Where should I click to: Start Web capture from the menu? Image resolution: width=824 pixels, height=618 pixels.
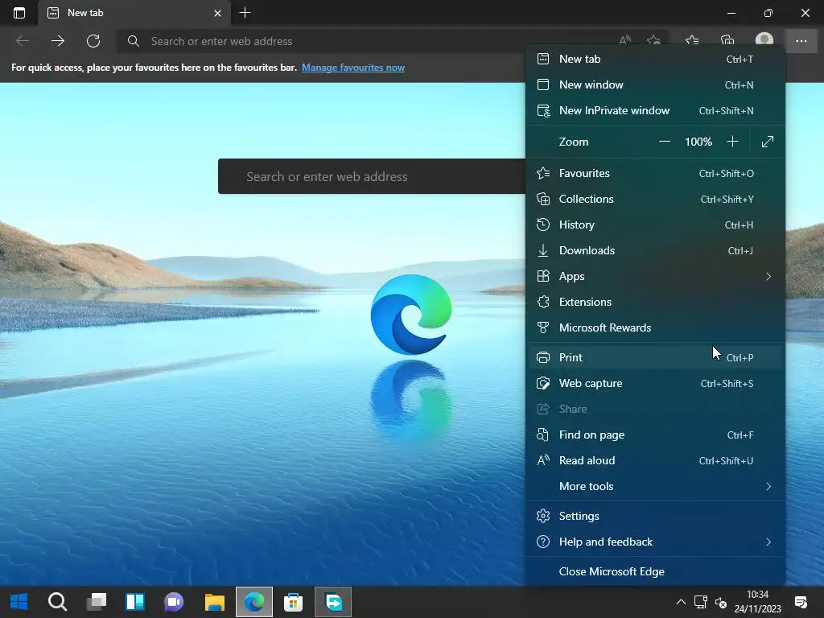pos(655,383)
